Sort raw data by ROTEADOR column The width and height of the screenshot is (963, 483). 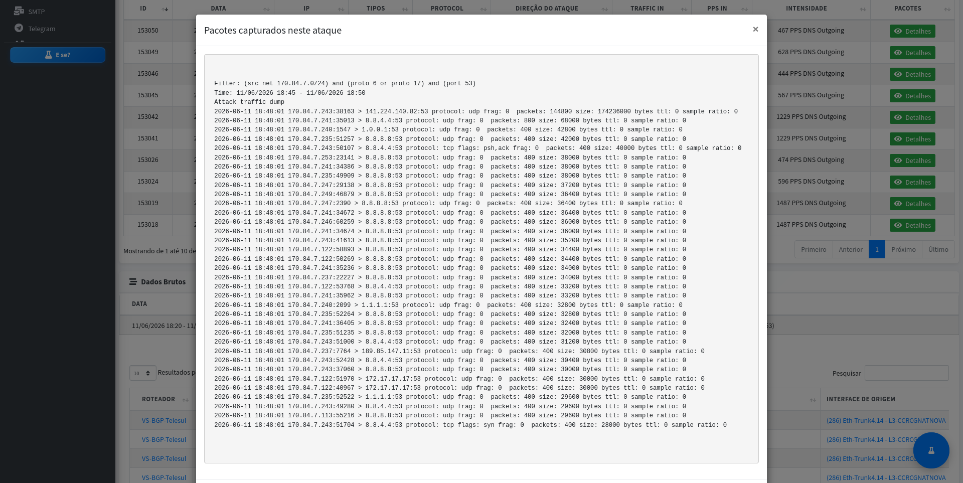pyautogui.click(x=162, y=399)
